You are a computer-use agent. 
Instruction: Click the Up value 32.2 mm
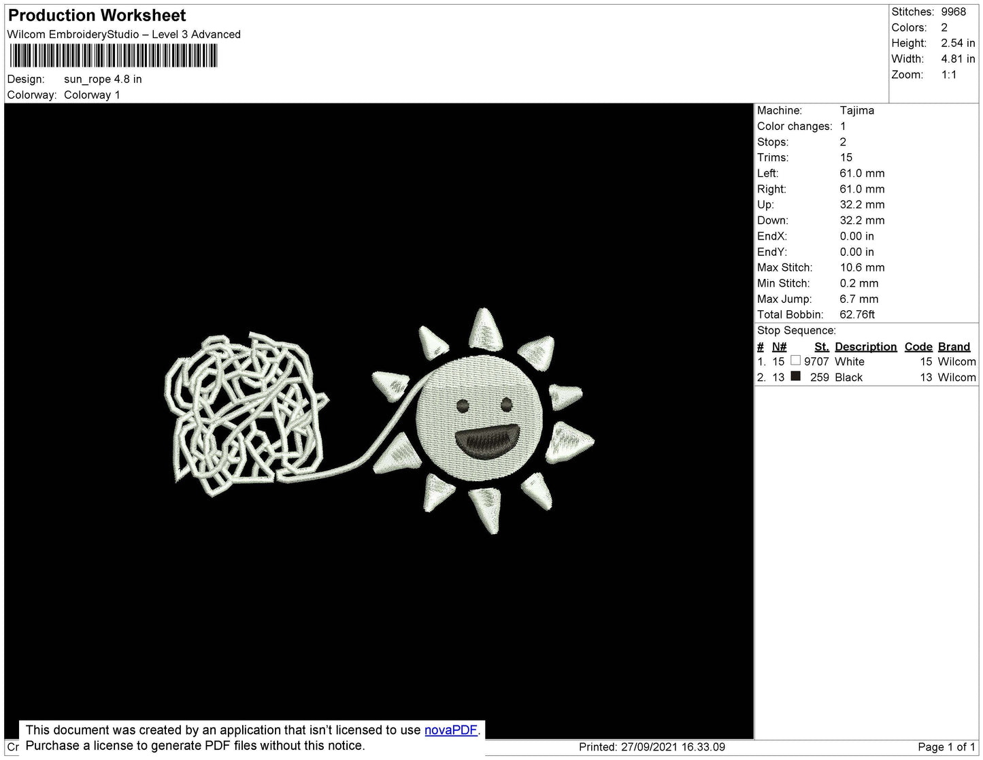point(862,205)
